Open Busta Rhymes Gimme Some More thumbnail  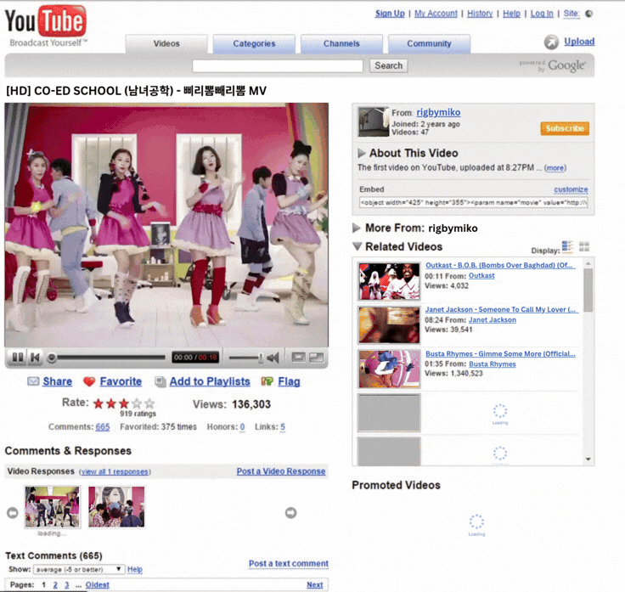[x=389, y=369]
